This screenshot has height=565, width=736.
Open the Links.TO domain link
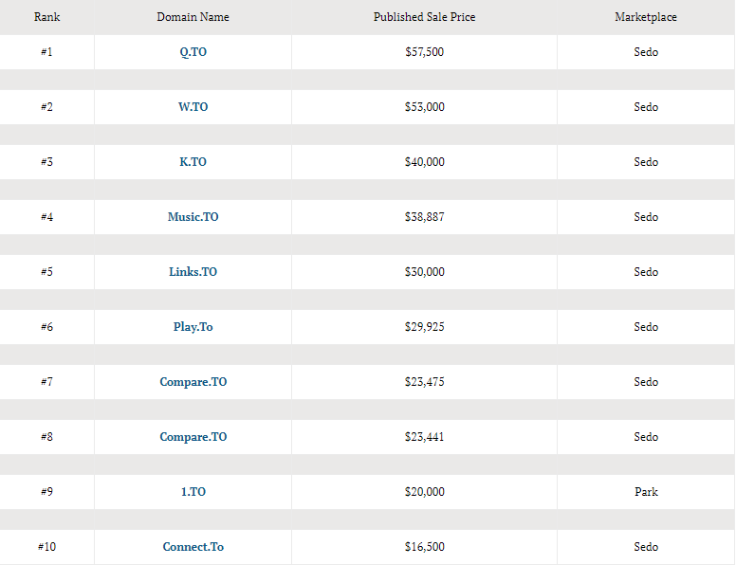pyautogui.click(x=193, y=272)
